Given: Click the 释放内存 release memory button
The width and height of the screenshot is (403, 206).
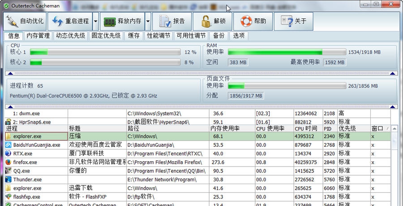Looking at the screenshot, I should (122, 21).
